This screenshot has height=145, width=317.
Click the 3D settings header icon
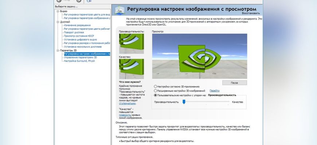[120, 10]
